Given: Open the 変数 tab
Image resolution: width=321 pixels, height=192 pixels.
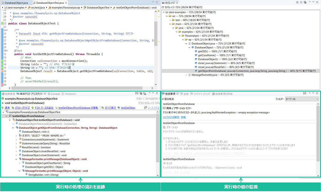Looking at the screenshot, I should pos(185,94).
